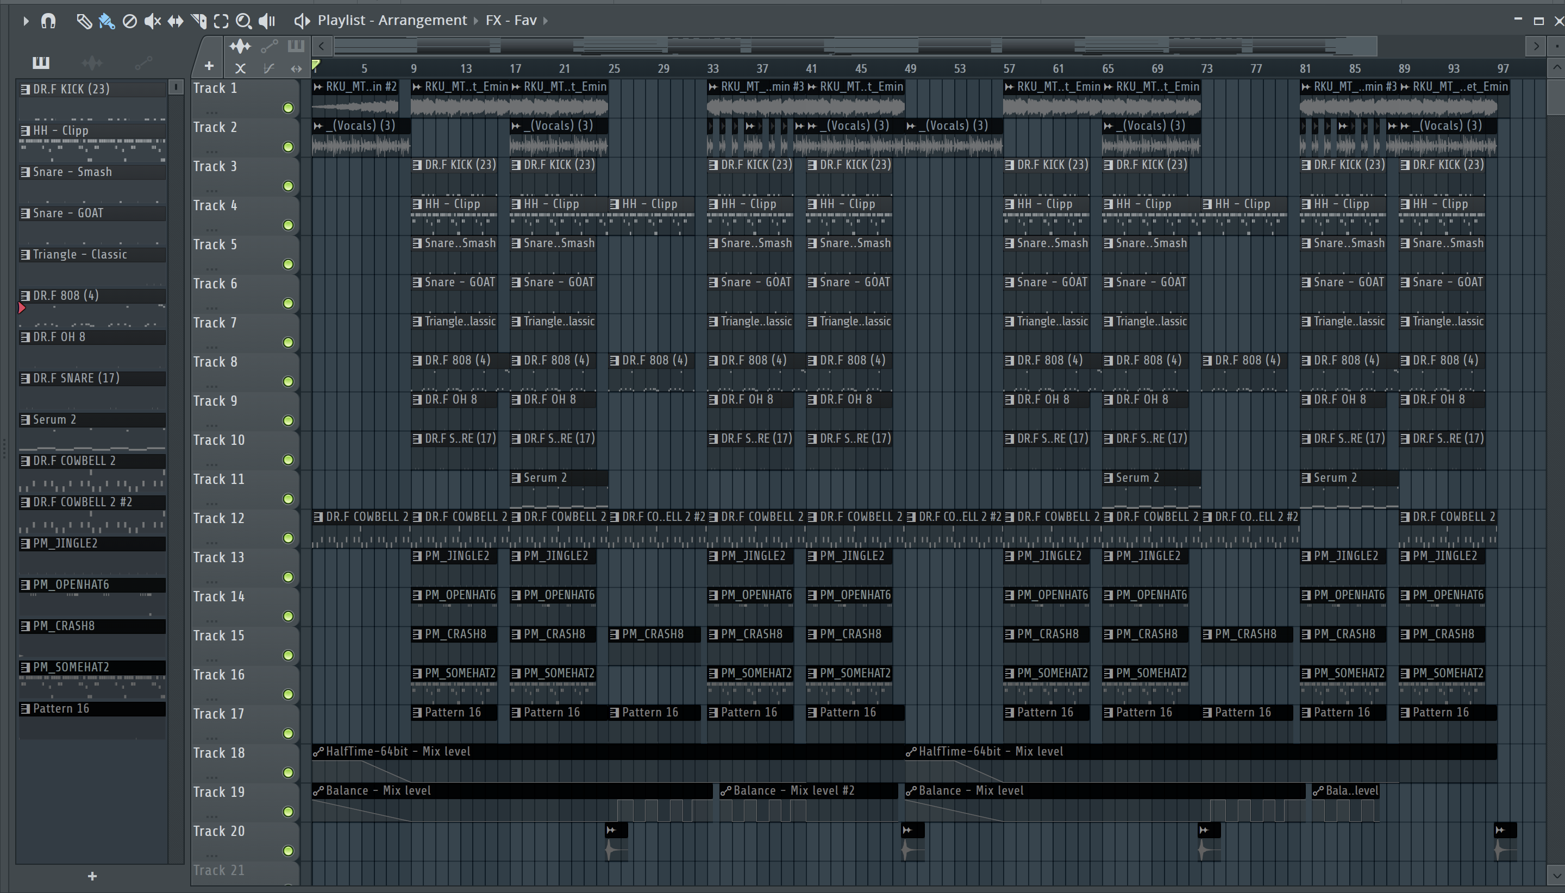Open menu of first HalfTime-64bit - Mix level clip

pyautogui.click(x=318, y=752)
